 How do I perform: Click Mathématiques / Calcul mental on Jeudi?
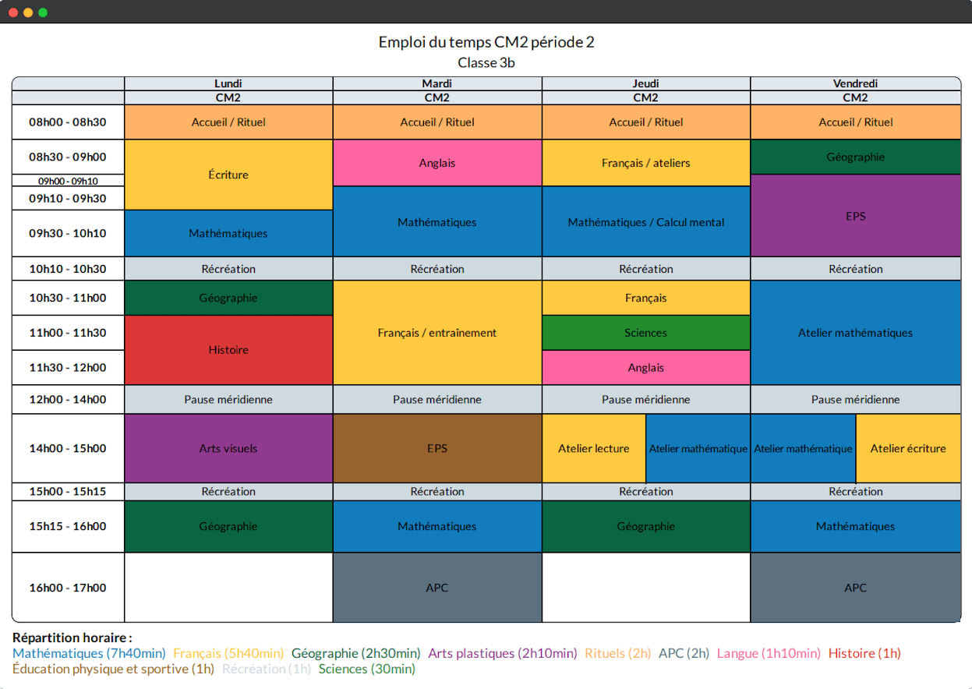[645, 222]
